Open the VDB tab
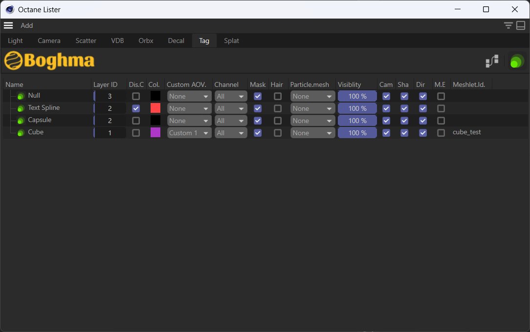This screenshot has height=332, width=530. pos(117,41)
